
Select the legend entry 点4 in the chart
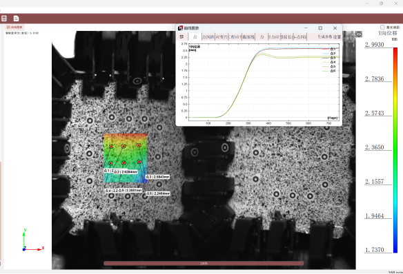[x=329, y=62]
